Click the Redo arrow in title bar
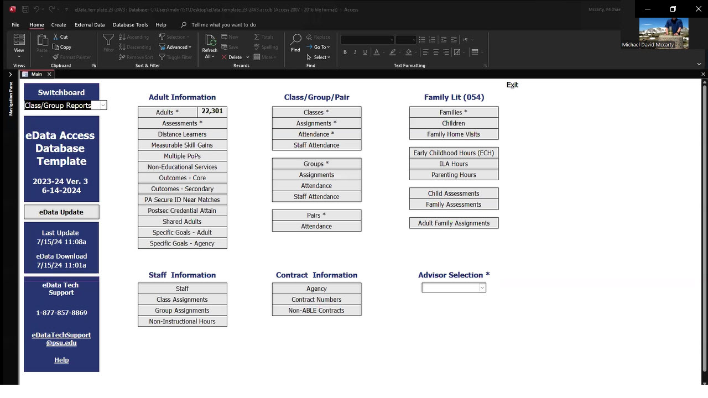 (x=51, y=9)
